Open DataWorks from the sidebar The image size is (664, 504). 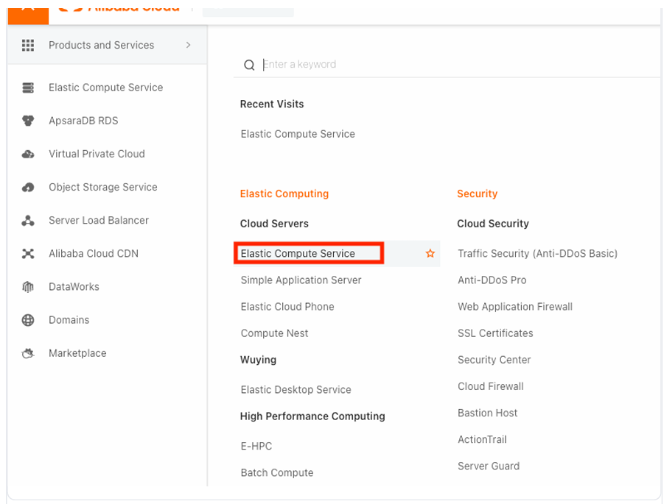(74, 287)
